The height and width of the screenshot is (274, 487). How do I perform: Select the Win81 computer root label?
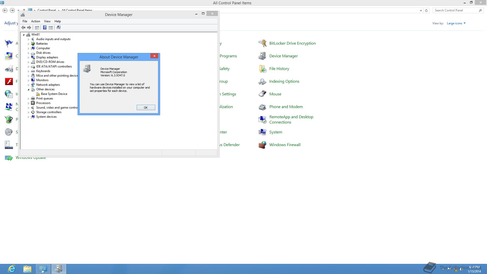(x=36, y=35)
